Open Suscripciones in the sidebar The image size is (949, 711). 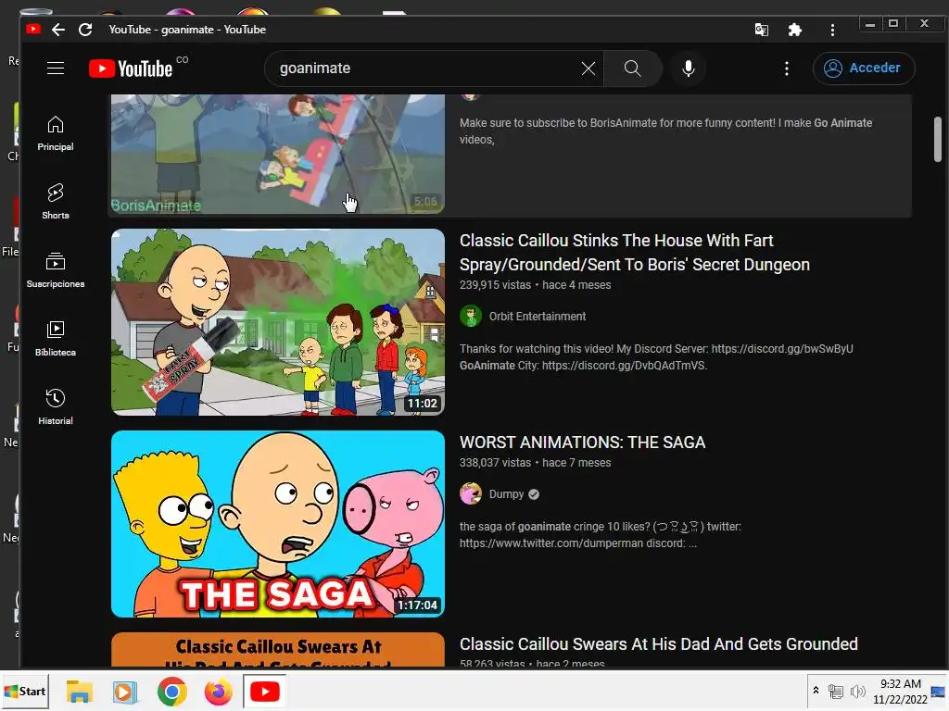coord(56,270)
